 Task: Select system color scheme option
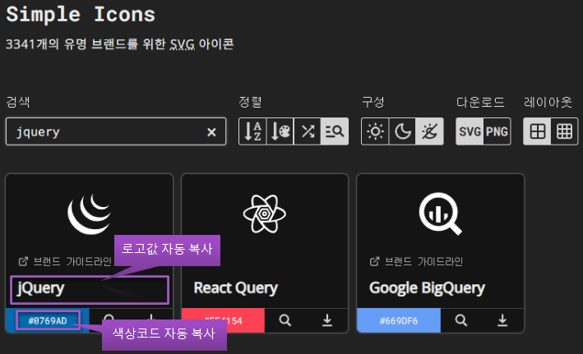(x=430, y=131)
